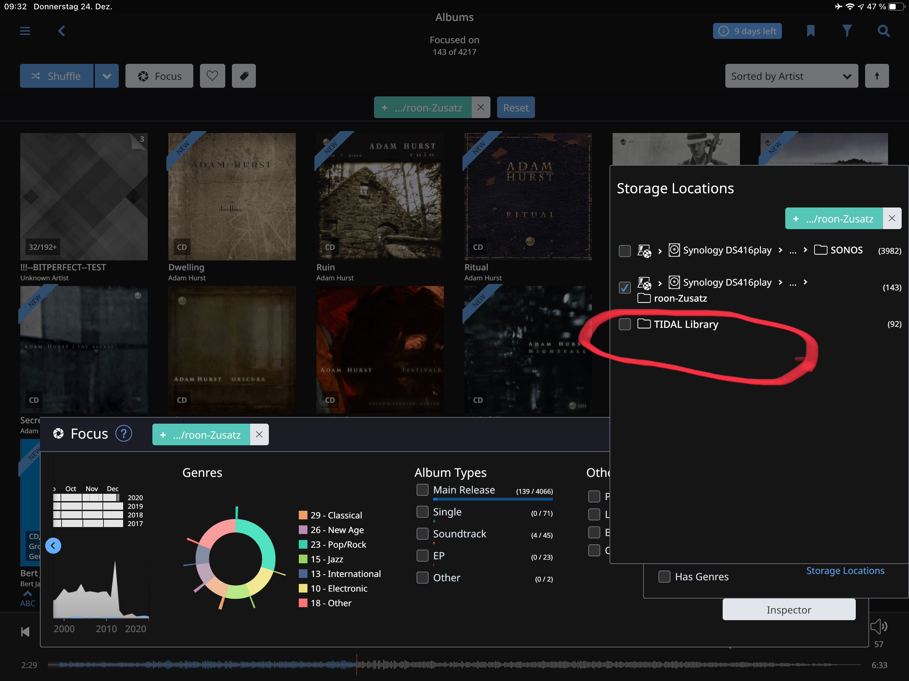Open the Shuffle options dropdown arrow

[107, 76]
